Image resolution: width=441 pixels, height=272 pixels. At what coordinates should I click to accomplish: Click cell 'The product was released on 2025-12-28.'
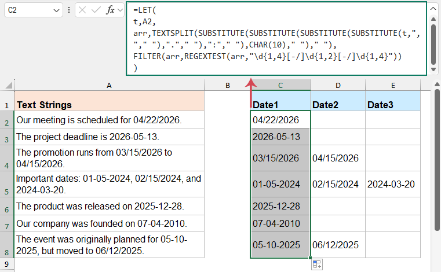[x=109, y=206]
